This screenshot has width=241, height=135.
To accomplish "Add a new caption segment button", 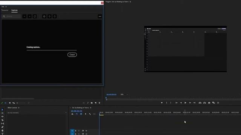I will 44,16.
